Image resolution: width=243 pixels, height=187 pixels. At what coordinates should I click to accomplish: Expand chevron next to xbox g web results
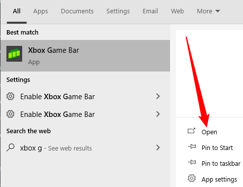pyautogui.click(x=158, y=148)
